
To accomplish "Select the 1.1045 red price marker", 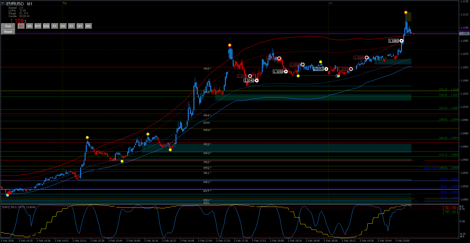I will [x=242, y=76].
